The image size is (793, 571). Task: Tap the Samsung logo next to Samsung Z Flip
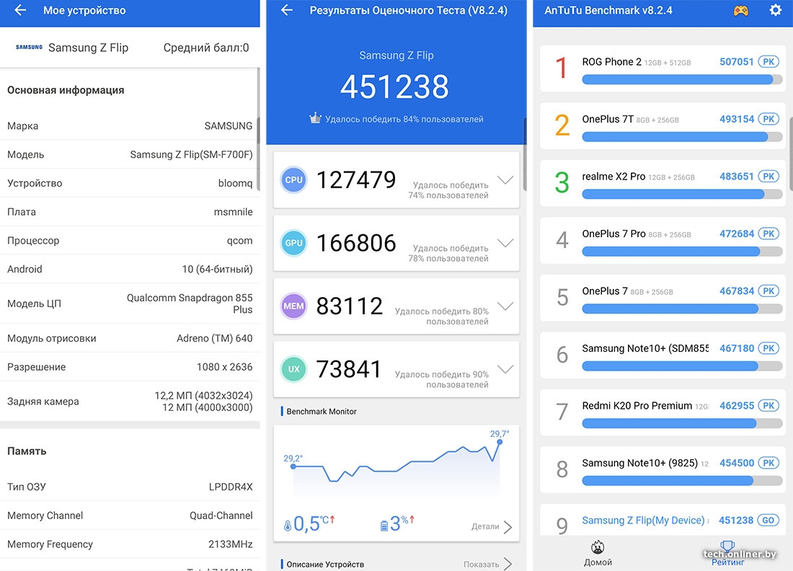(x=29, y=48)
